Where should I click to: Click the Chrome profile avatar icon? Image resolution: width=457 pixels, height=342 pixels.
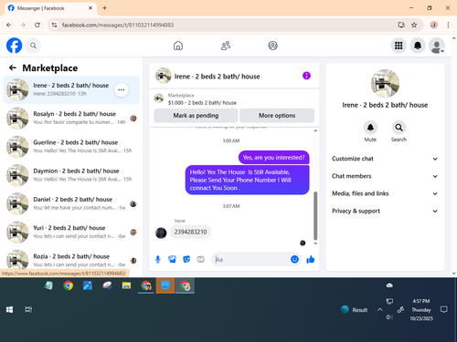pyautogui.click(x=434, y=25)
